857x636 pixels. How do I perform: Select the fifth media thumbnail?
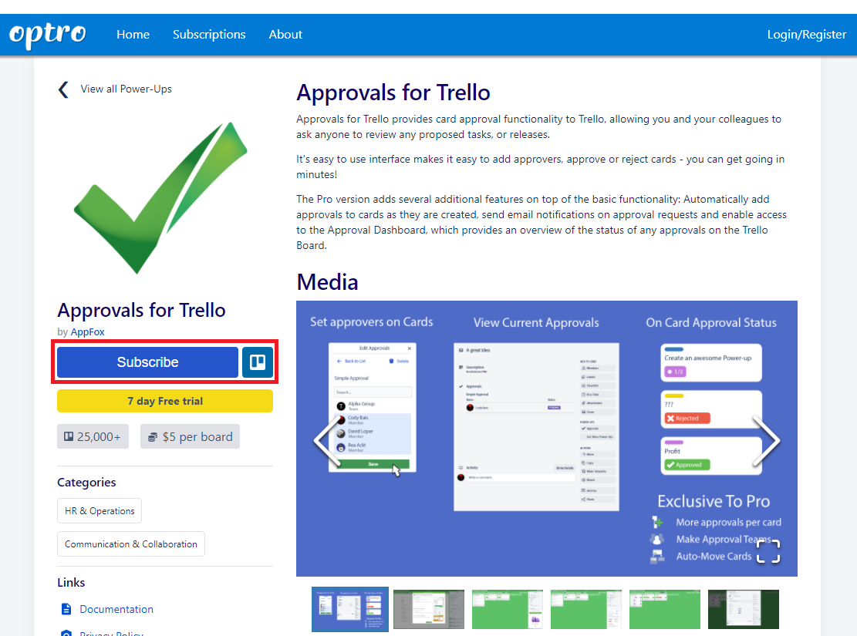[665, 609]
